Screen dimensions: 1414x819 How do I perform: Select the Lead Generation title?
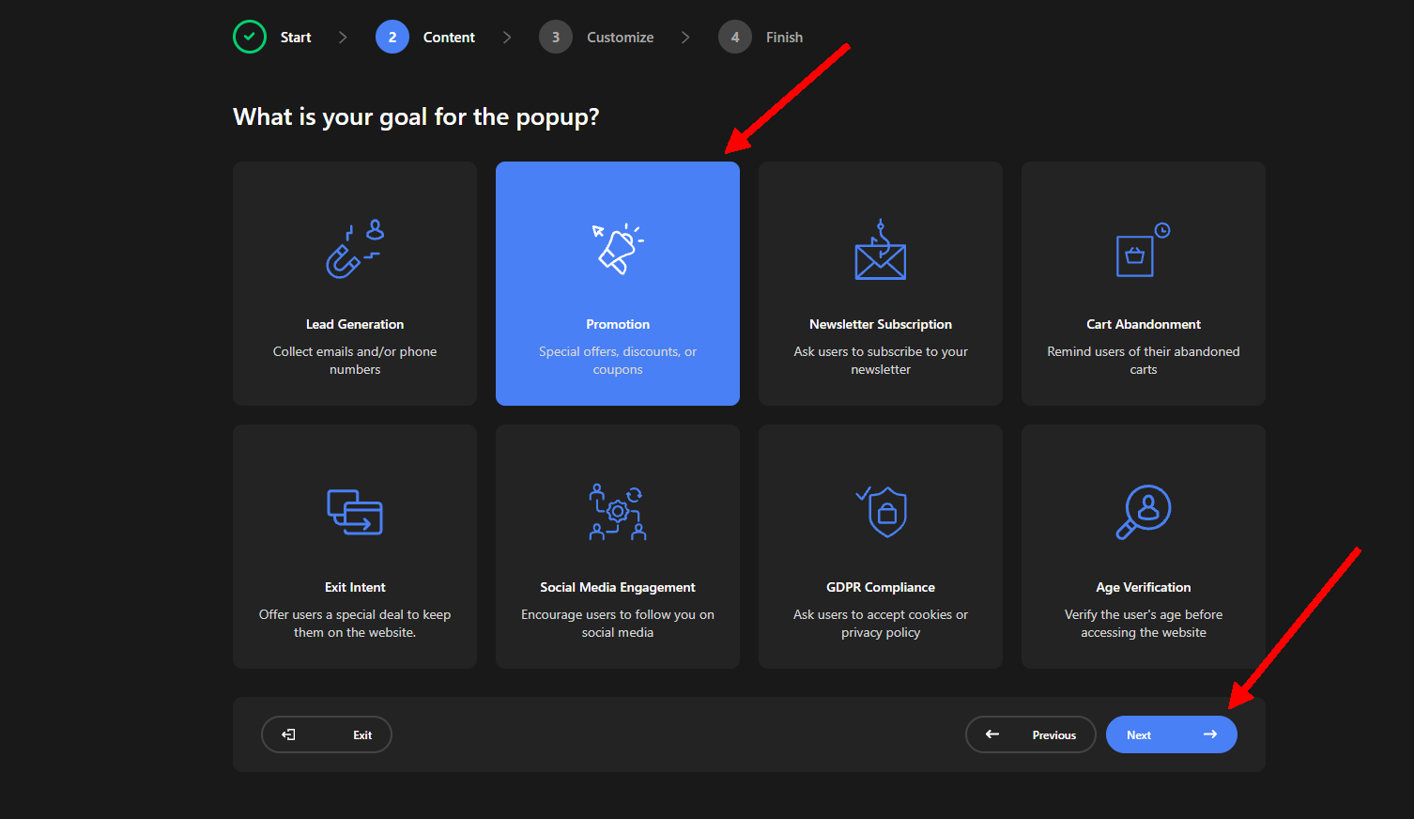pyautogui.click(x=355, y=324)
